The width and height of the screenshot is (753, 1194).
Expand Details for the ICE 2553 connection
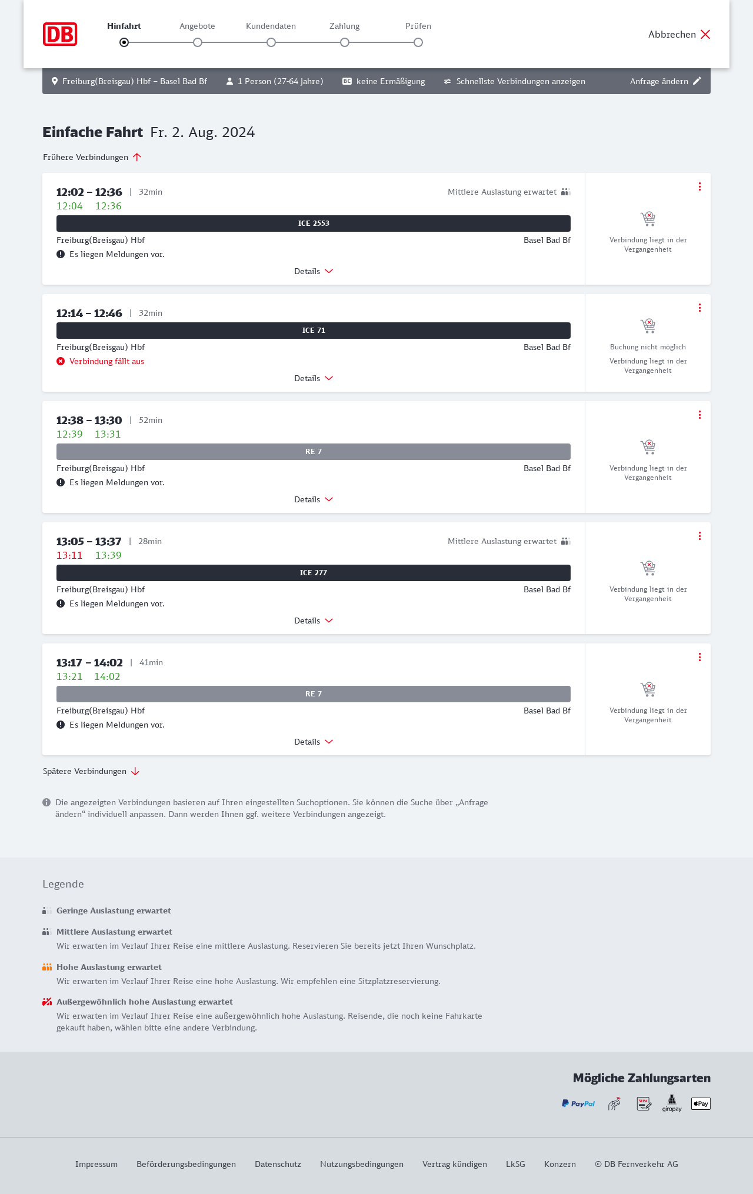[314, 271]
